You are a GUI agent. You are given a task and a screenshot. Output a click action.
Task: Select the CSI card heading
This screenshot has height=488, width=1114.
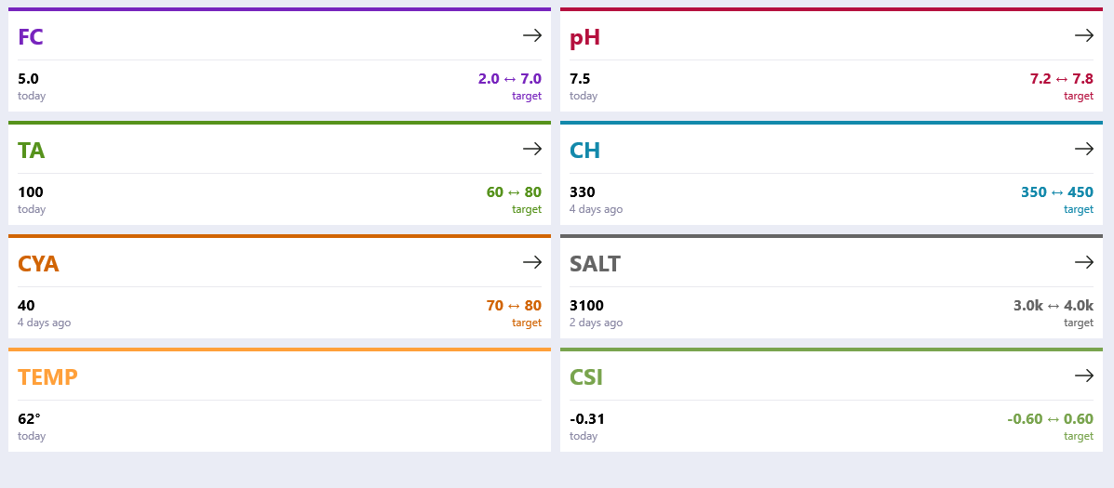(x=586, y=376)
